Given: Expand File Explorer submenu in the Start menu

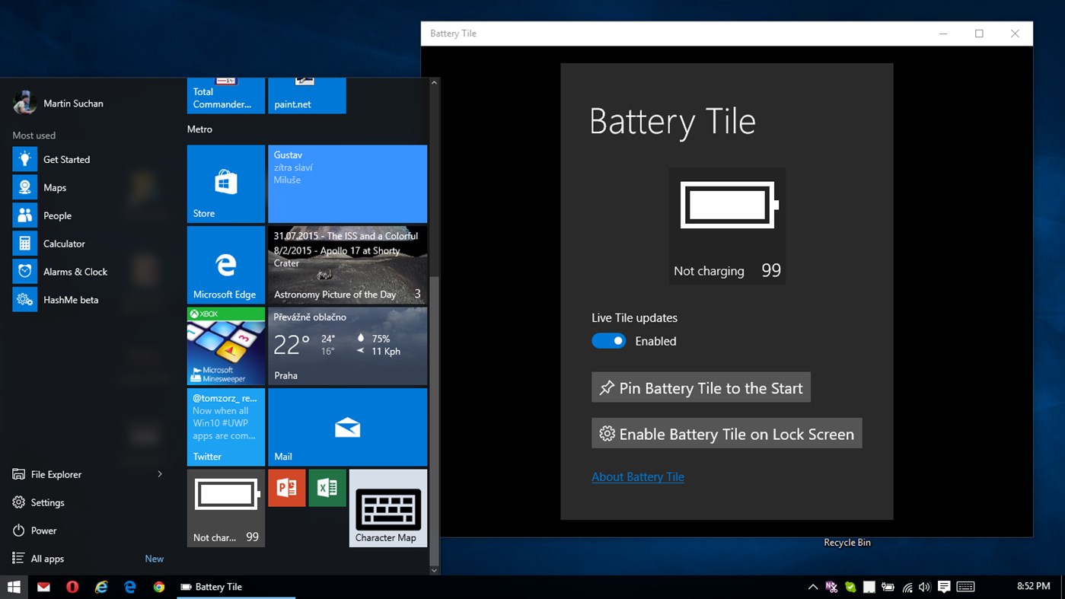Looking at the screenshot, I should pos(159,473).
